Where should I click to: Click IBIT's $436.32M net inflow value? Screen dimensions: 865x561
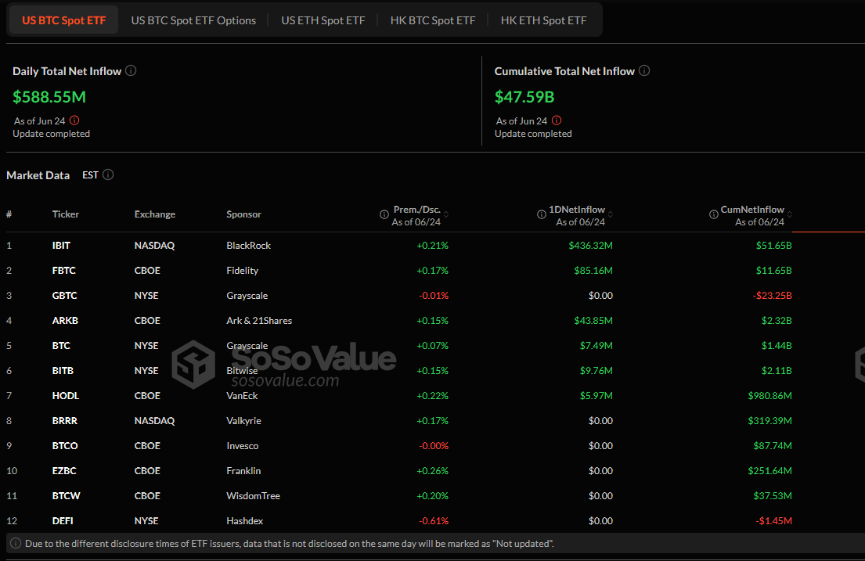tap(591, 246)
